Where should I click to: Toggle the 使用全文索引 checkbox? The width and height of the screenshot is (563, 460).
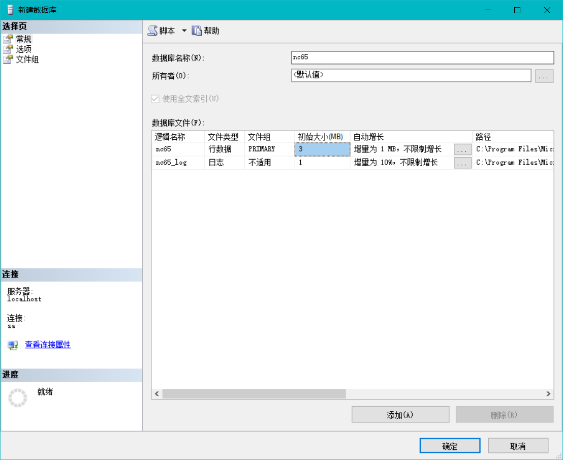click(x=155, y=99)
